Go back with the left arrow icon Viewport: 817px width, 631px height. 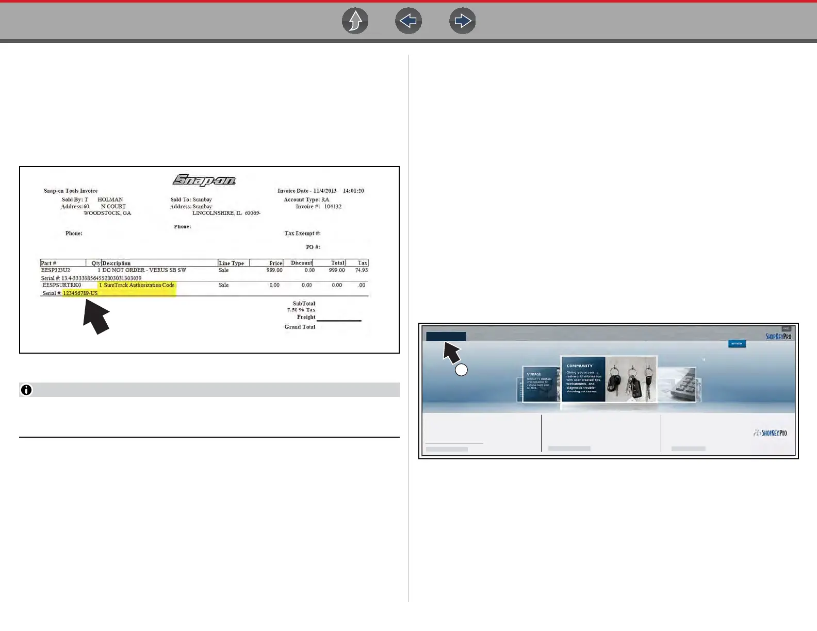(x=408, y=21)
